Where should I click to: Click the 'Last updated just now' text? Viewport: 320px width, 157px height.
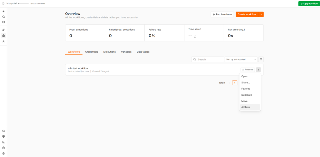click(x=78, y=71)
